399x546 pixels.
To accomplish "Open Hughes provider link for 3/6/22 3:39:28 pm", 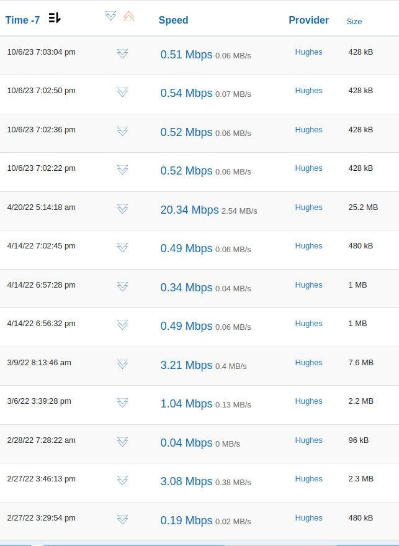I will [308, 401].
